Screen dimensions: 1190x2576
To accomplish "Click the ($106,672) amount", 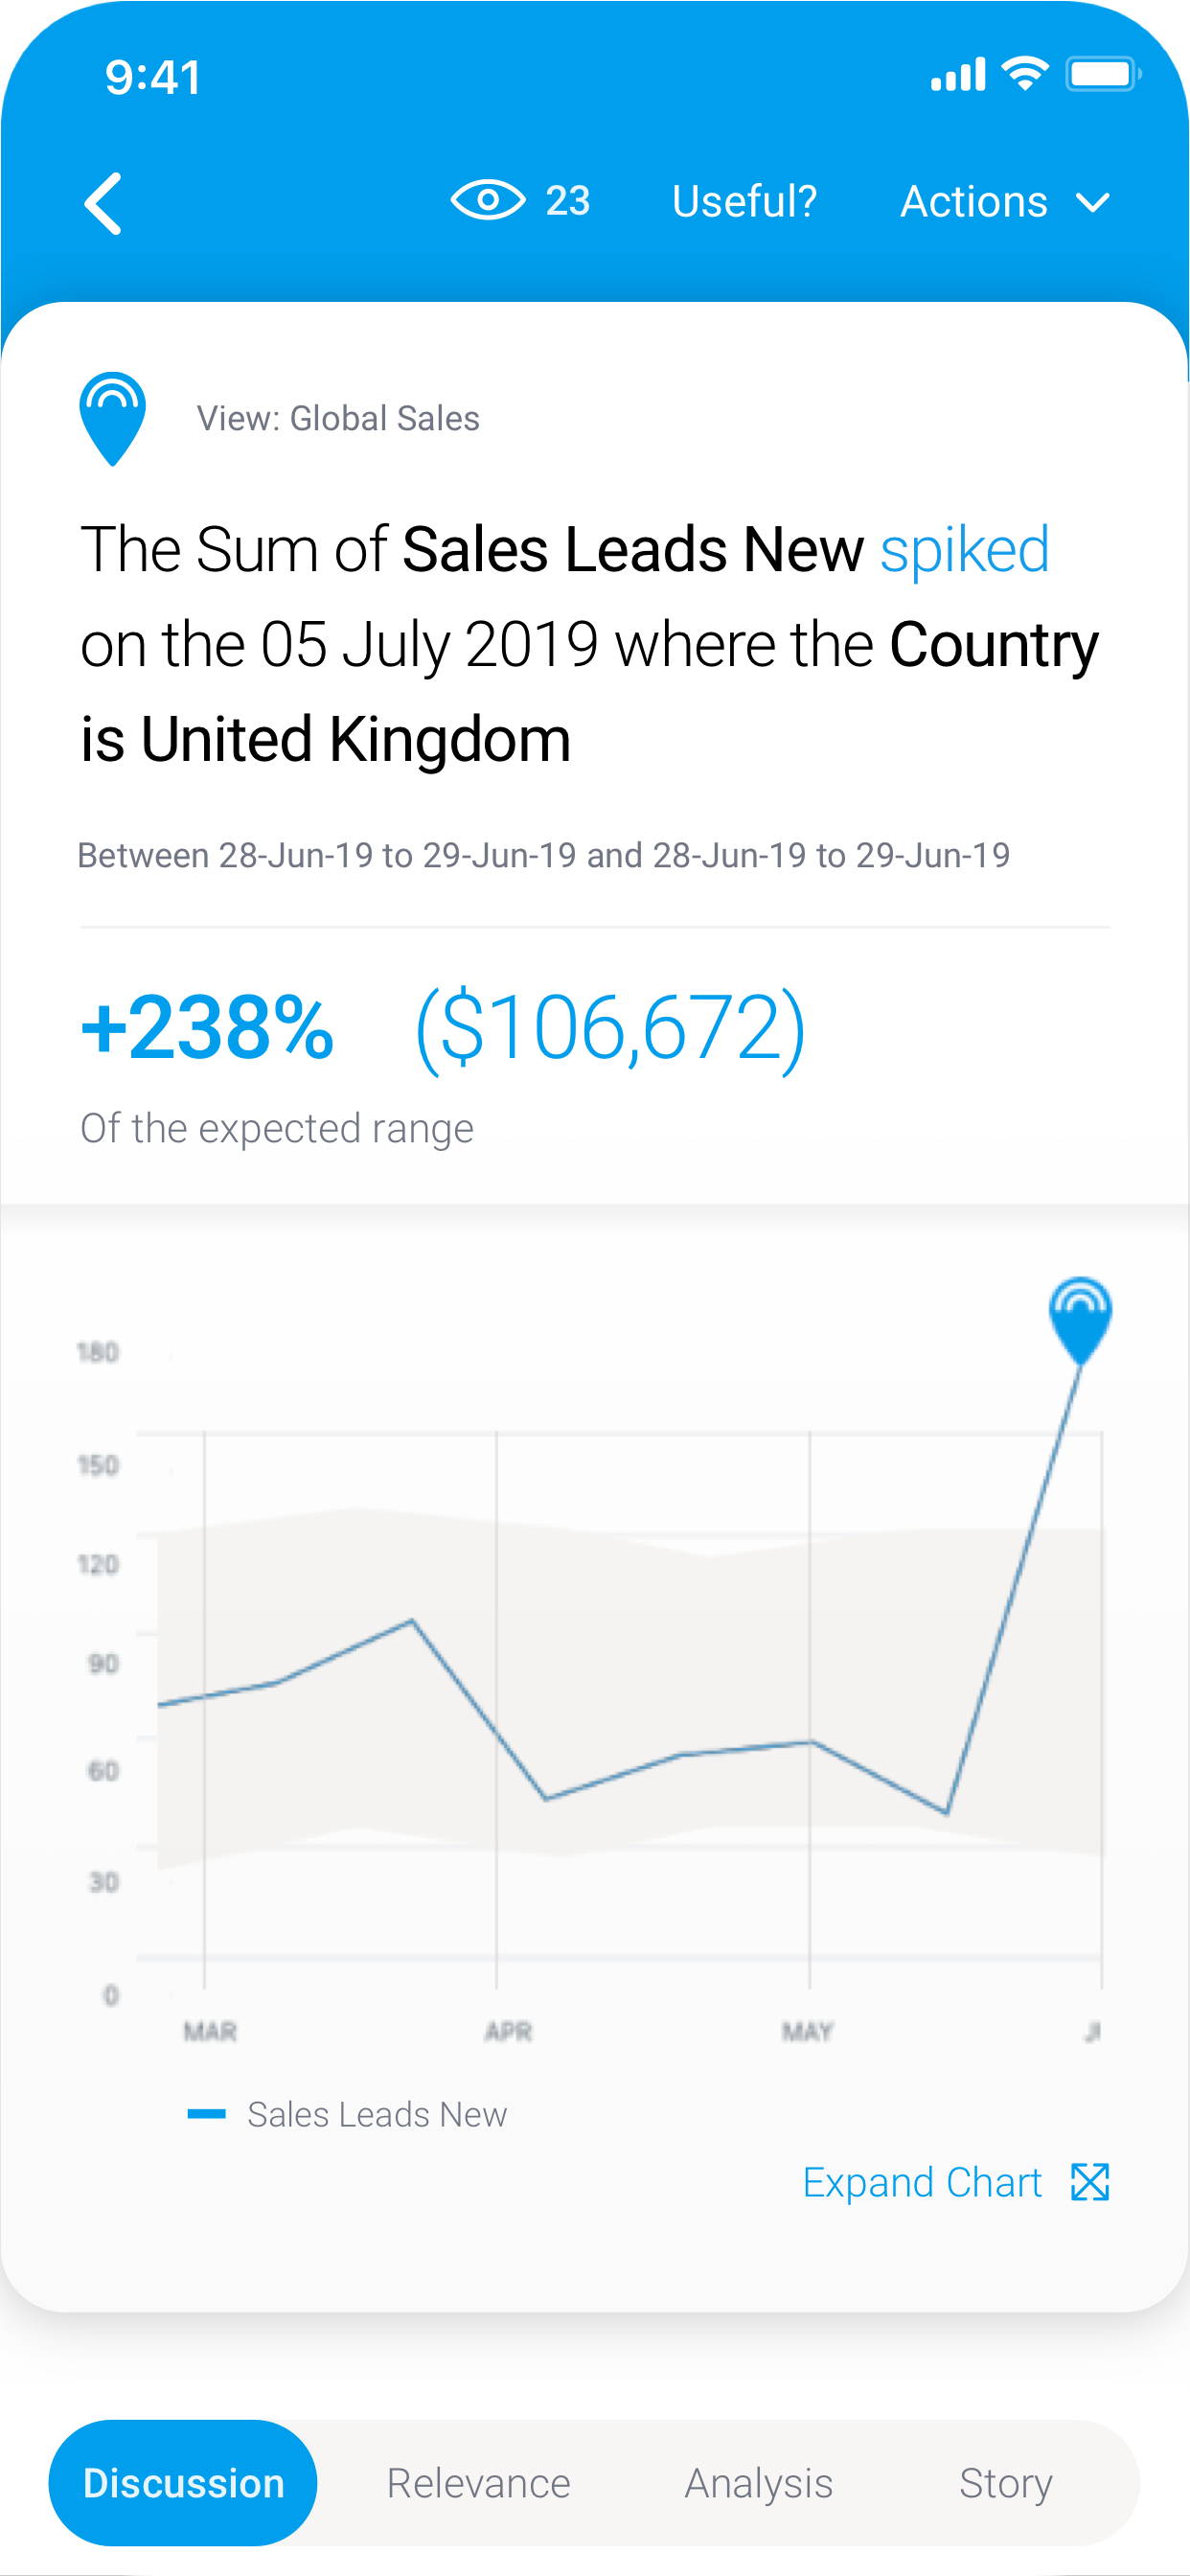I will pyautogui.click(x=610, y=1029).
